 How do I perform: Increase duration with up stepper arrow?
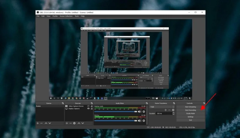point(173,113)
